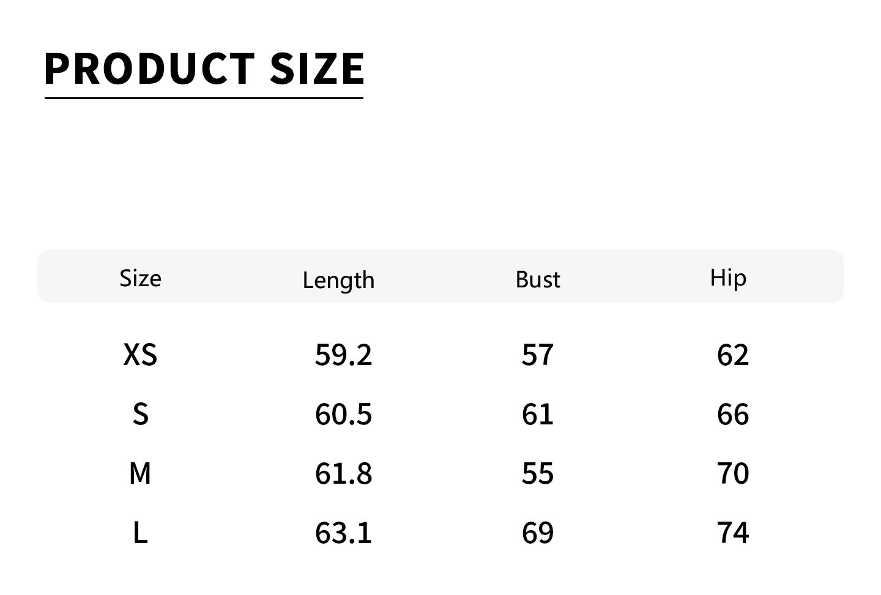Viewport: 881px width, 595px height.
Task: Select the L bust value 69
Action: point(538,533)
